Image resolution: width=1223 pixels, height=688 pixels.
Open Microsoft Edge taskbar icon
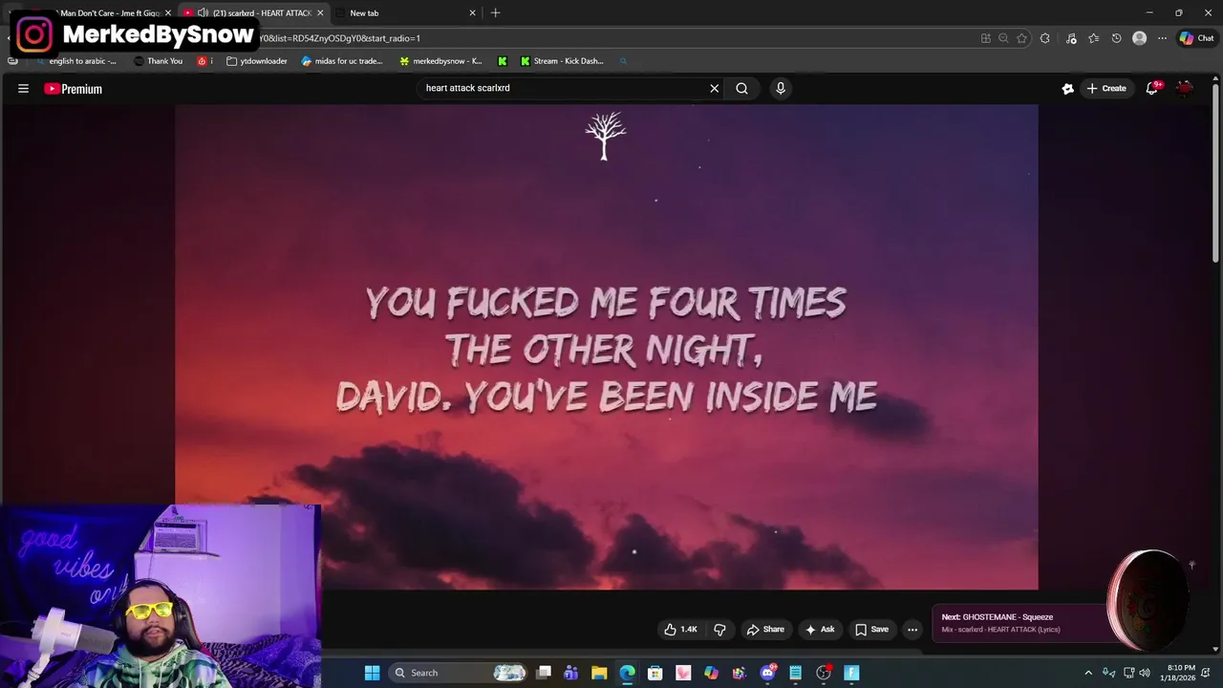pos(627,673)
